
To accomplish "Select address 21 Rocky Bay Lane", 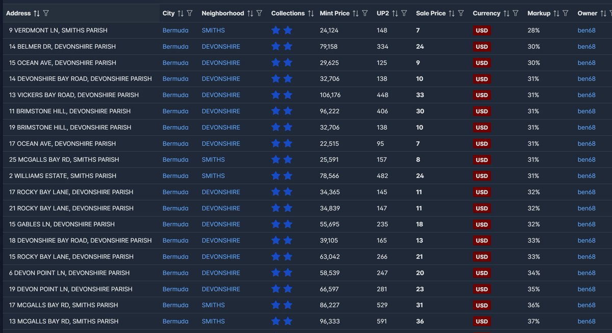I will (71, 208).
